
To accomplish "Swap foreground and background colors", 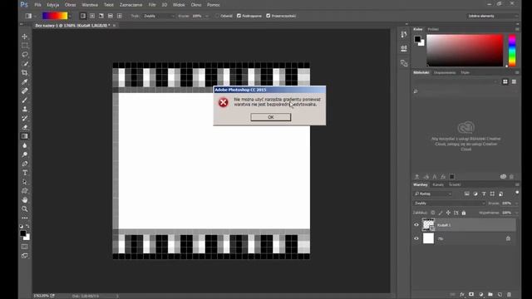I will point(27,226).
